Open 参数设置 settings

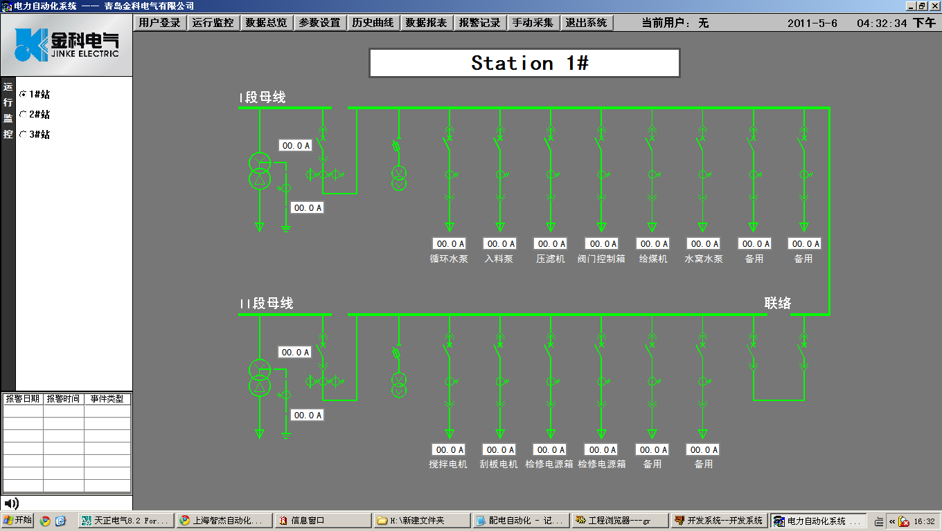319,23
